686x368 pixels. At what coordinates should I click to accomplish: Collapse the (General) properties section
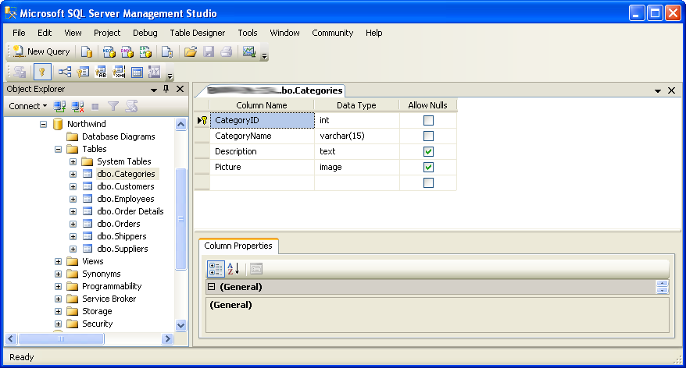click(212, 287)
